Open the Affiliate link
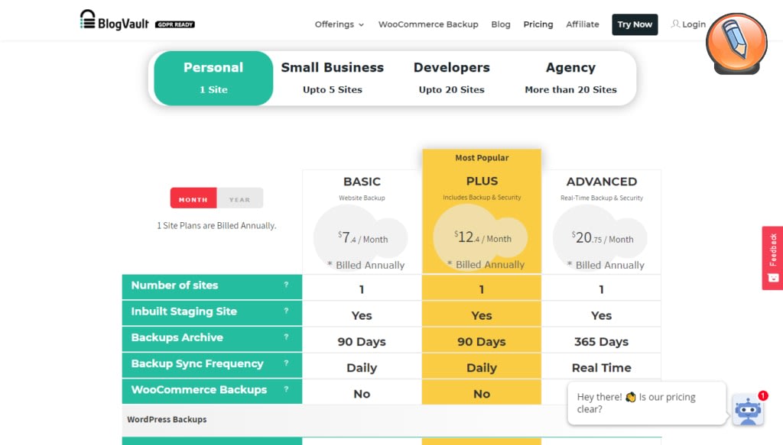This screenshot has height=445, width=783. (x=582, y=24)
